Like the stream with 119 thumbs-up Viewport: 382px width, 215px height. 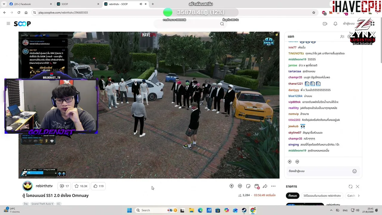click(98, 186)
